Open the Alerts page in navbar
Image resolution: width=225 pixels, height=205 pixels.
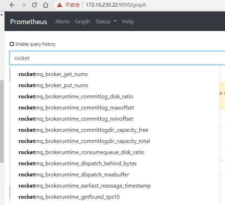(62, 22)
